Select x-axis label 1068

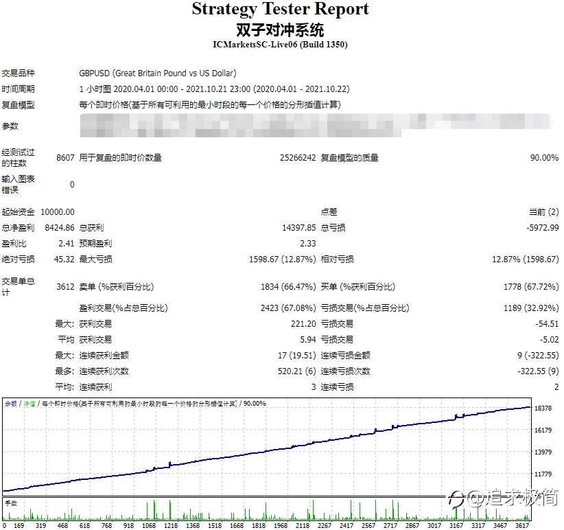tap(149, 525)
